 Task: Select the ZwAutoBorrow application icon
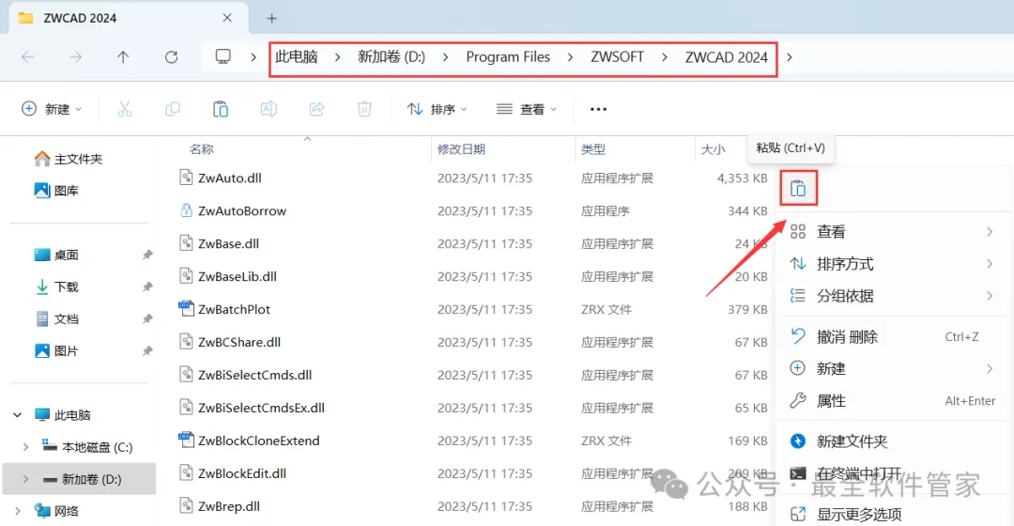pyautogui.click(x=186, y=210)
